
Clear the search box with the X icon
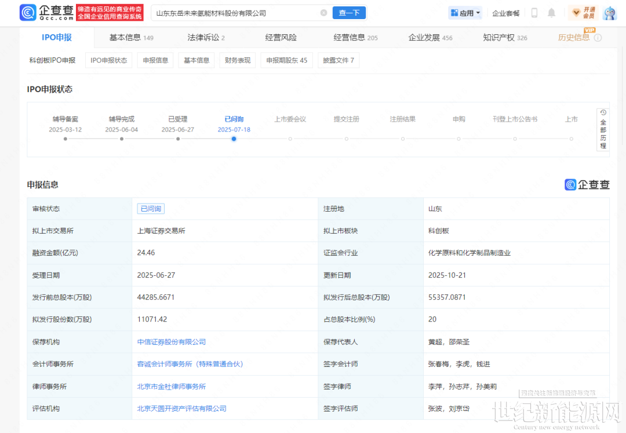click(x=323, y=13)
